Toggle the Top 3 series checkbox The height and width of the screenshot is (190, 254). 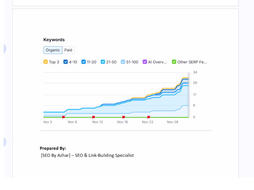[x=46, y=62]
